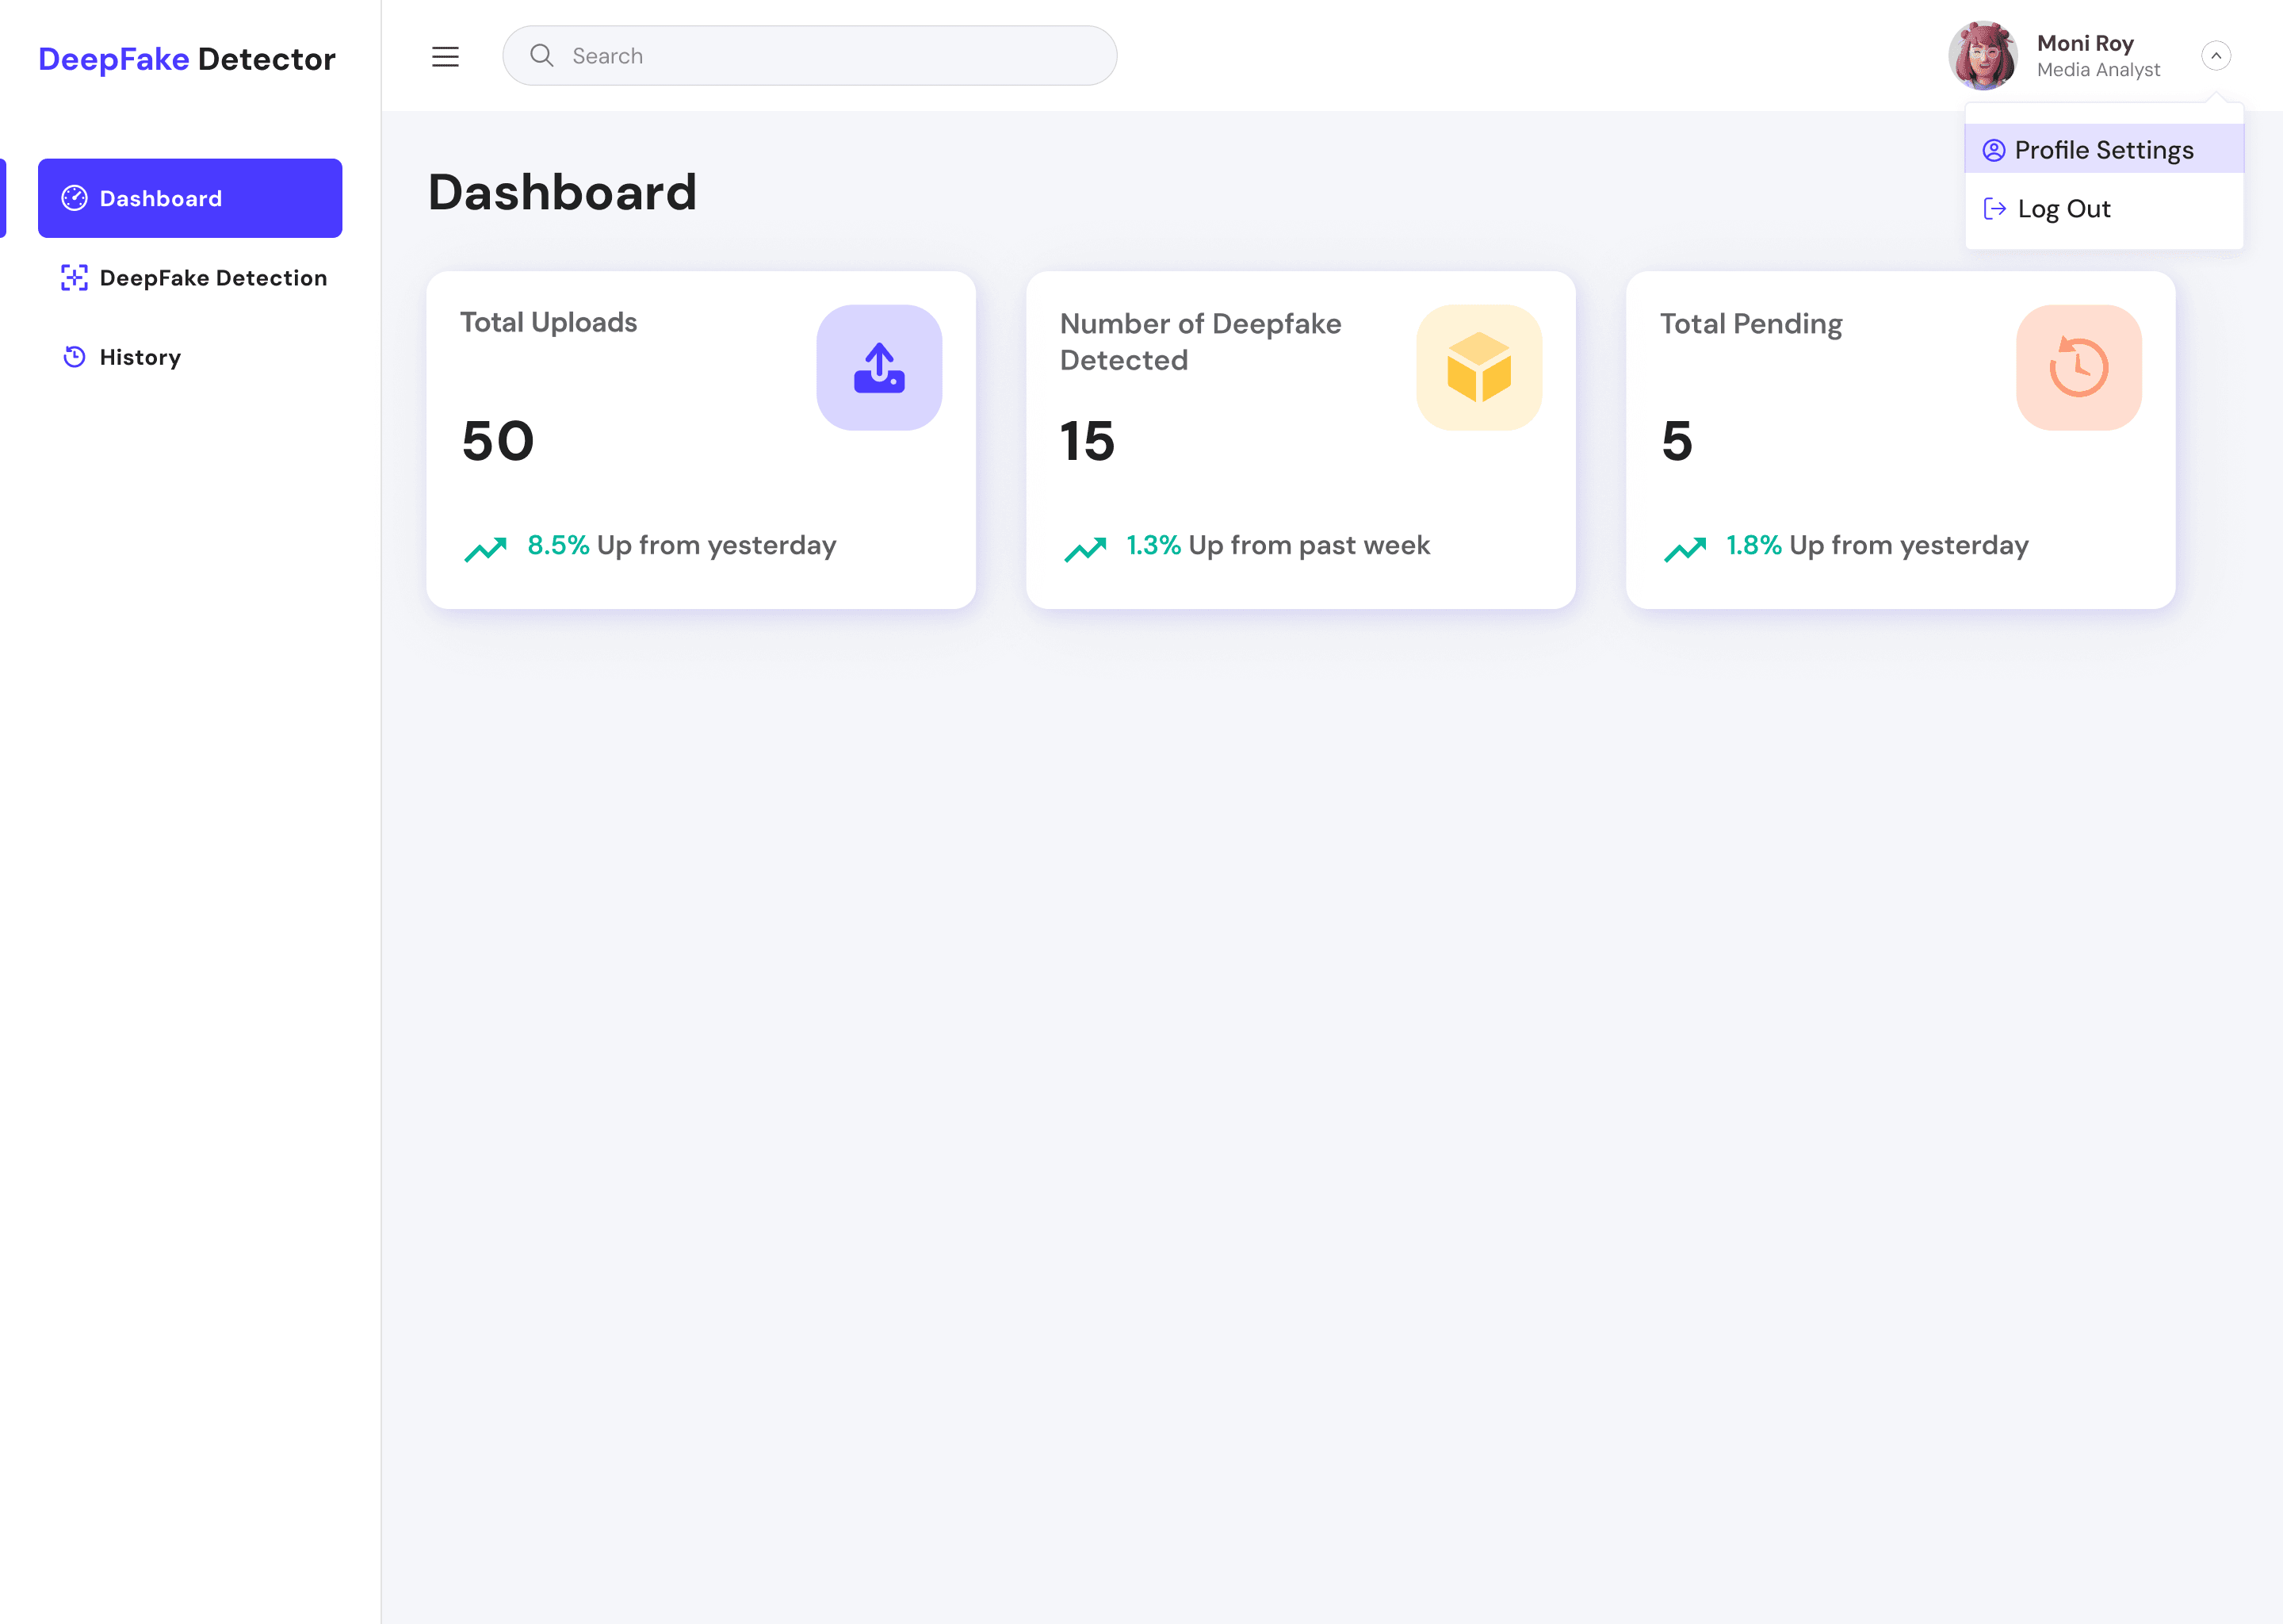Click the hamburger menu icon
This screenshot has width=2283, height=1624.
click(445, 57)
